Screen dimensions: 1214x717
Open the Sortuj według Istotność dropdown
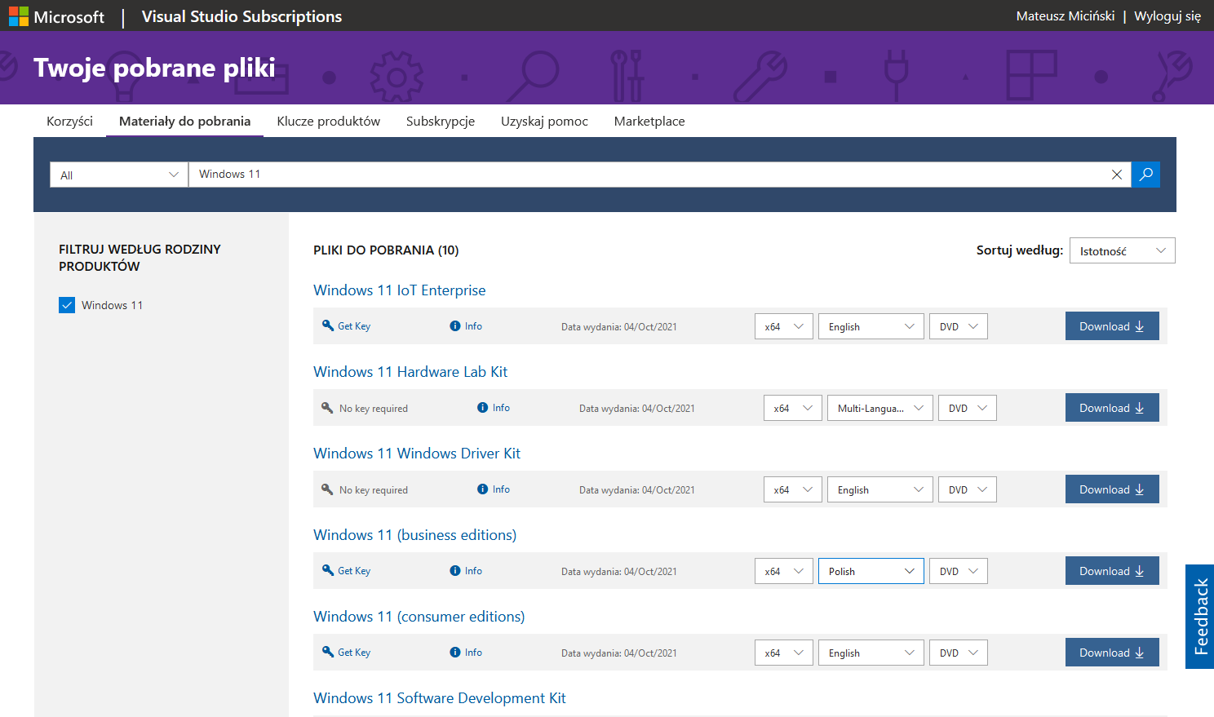(1123, 250)
